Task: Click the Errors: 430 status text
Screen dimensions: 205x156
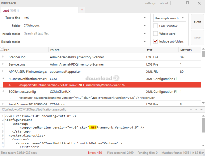Action: (x=95, y=152)
